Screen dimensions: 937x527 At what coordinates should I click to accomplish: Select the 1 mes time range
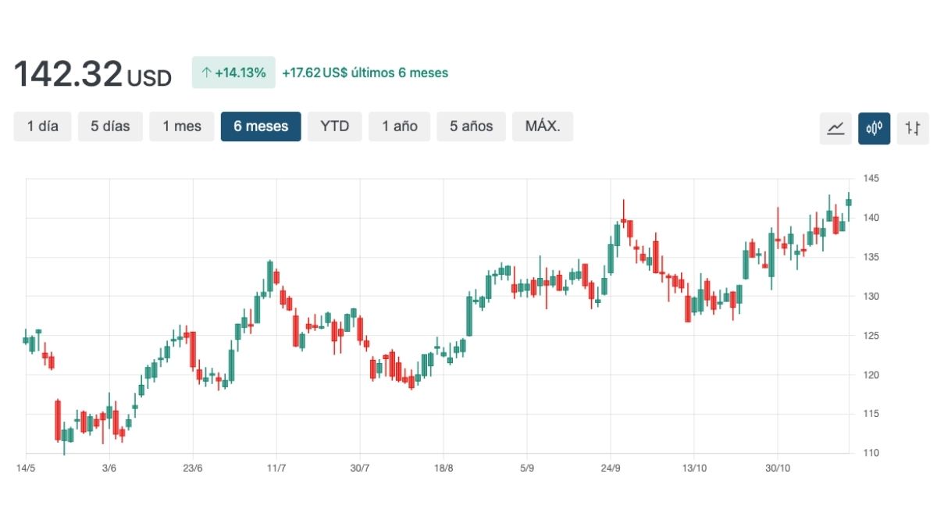tap(182, 126)
